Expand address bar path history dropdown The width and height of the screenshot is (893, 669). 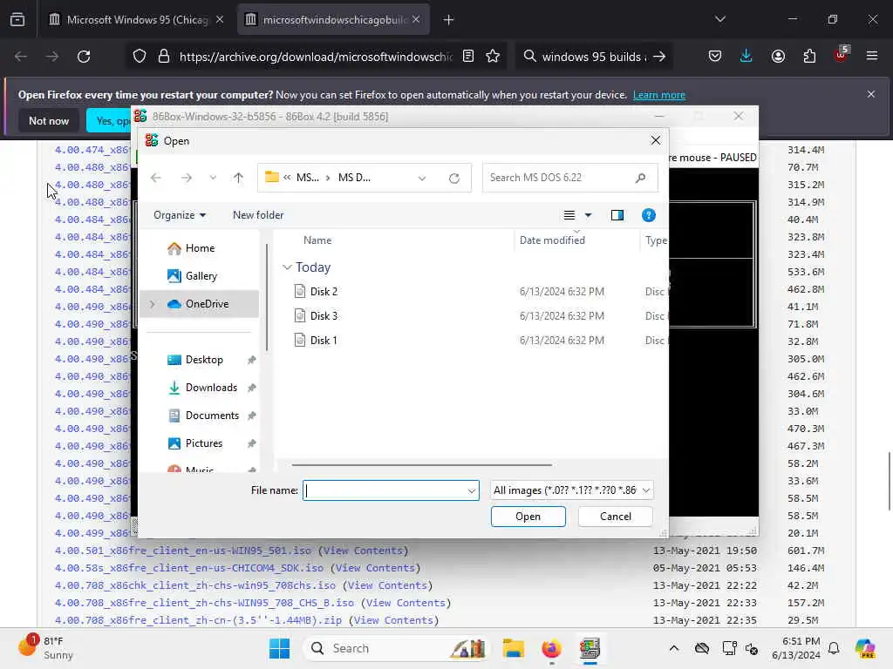coord(422,178)
